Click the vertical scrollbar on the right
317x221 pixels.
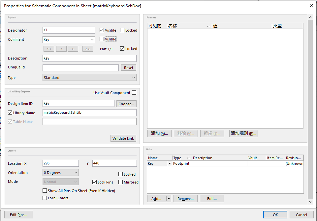pyautogui.click(x=310, y=109)
